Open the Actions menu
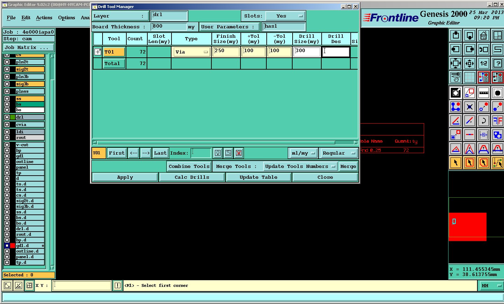Image resolution: width=504 pixels, height=304 pixels. [x=44, y=17]
